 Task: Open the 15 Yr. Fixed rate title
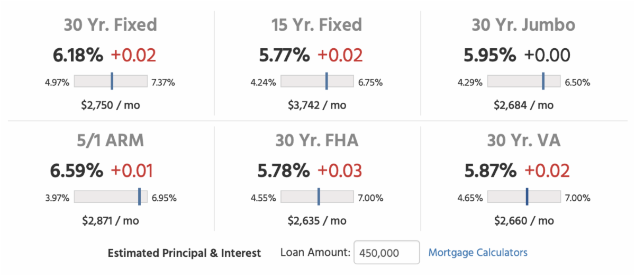[316, 25]
